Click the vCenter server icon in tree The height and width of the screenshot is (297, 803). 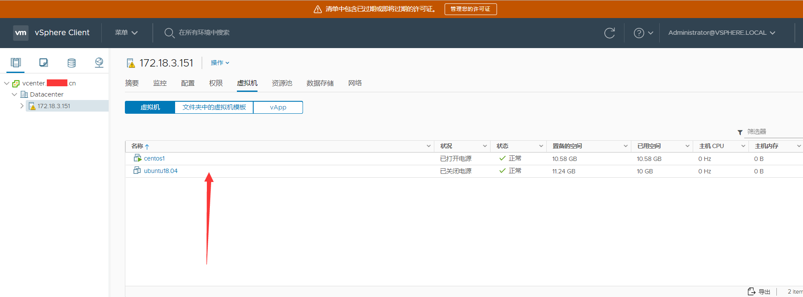[x=16, y=83]
